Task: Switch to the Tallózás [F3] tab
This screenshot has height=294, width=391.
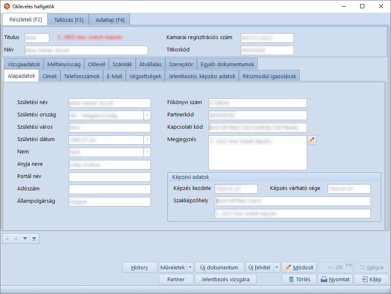Action: [x=69, y=20]
